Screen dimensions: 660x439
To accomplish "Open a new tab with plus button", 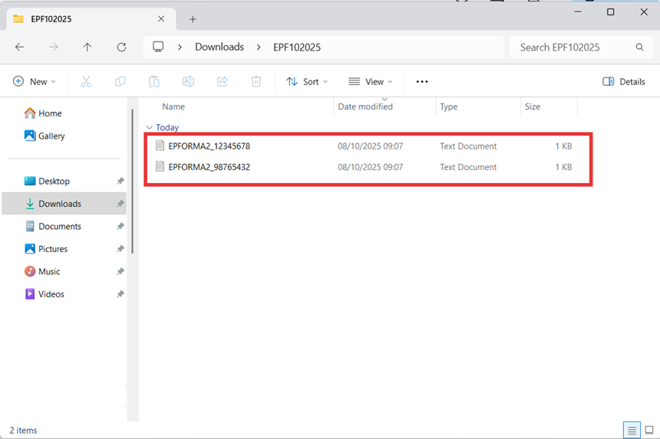I will 193,19.
